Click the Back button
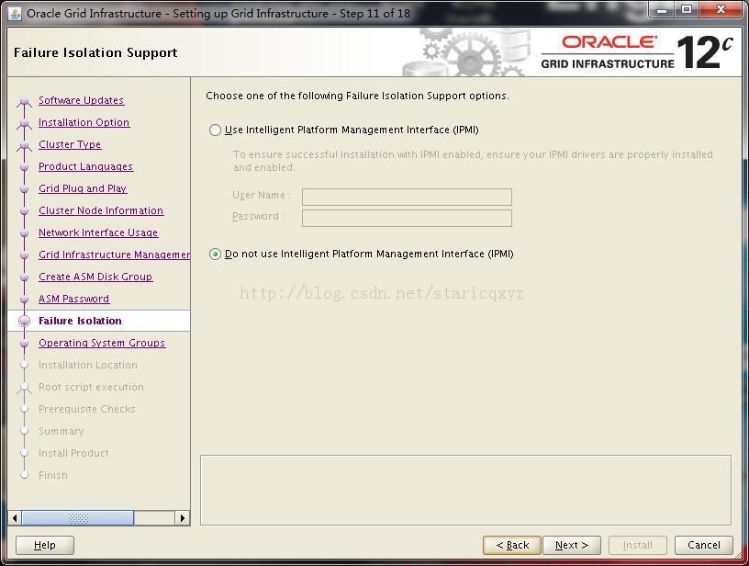 [x=512, y=545]
